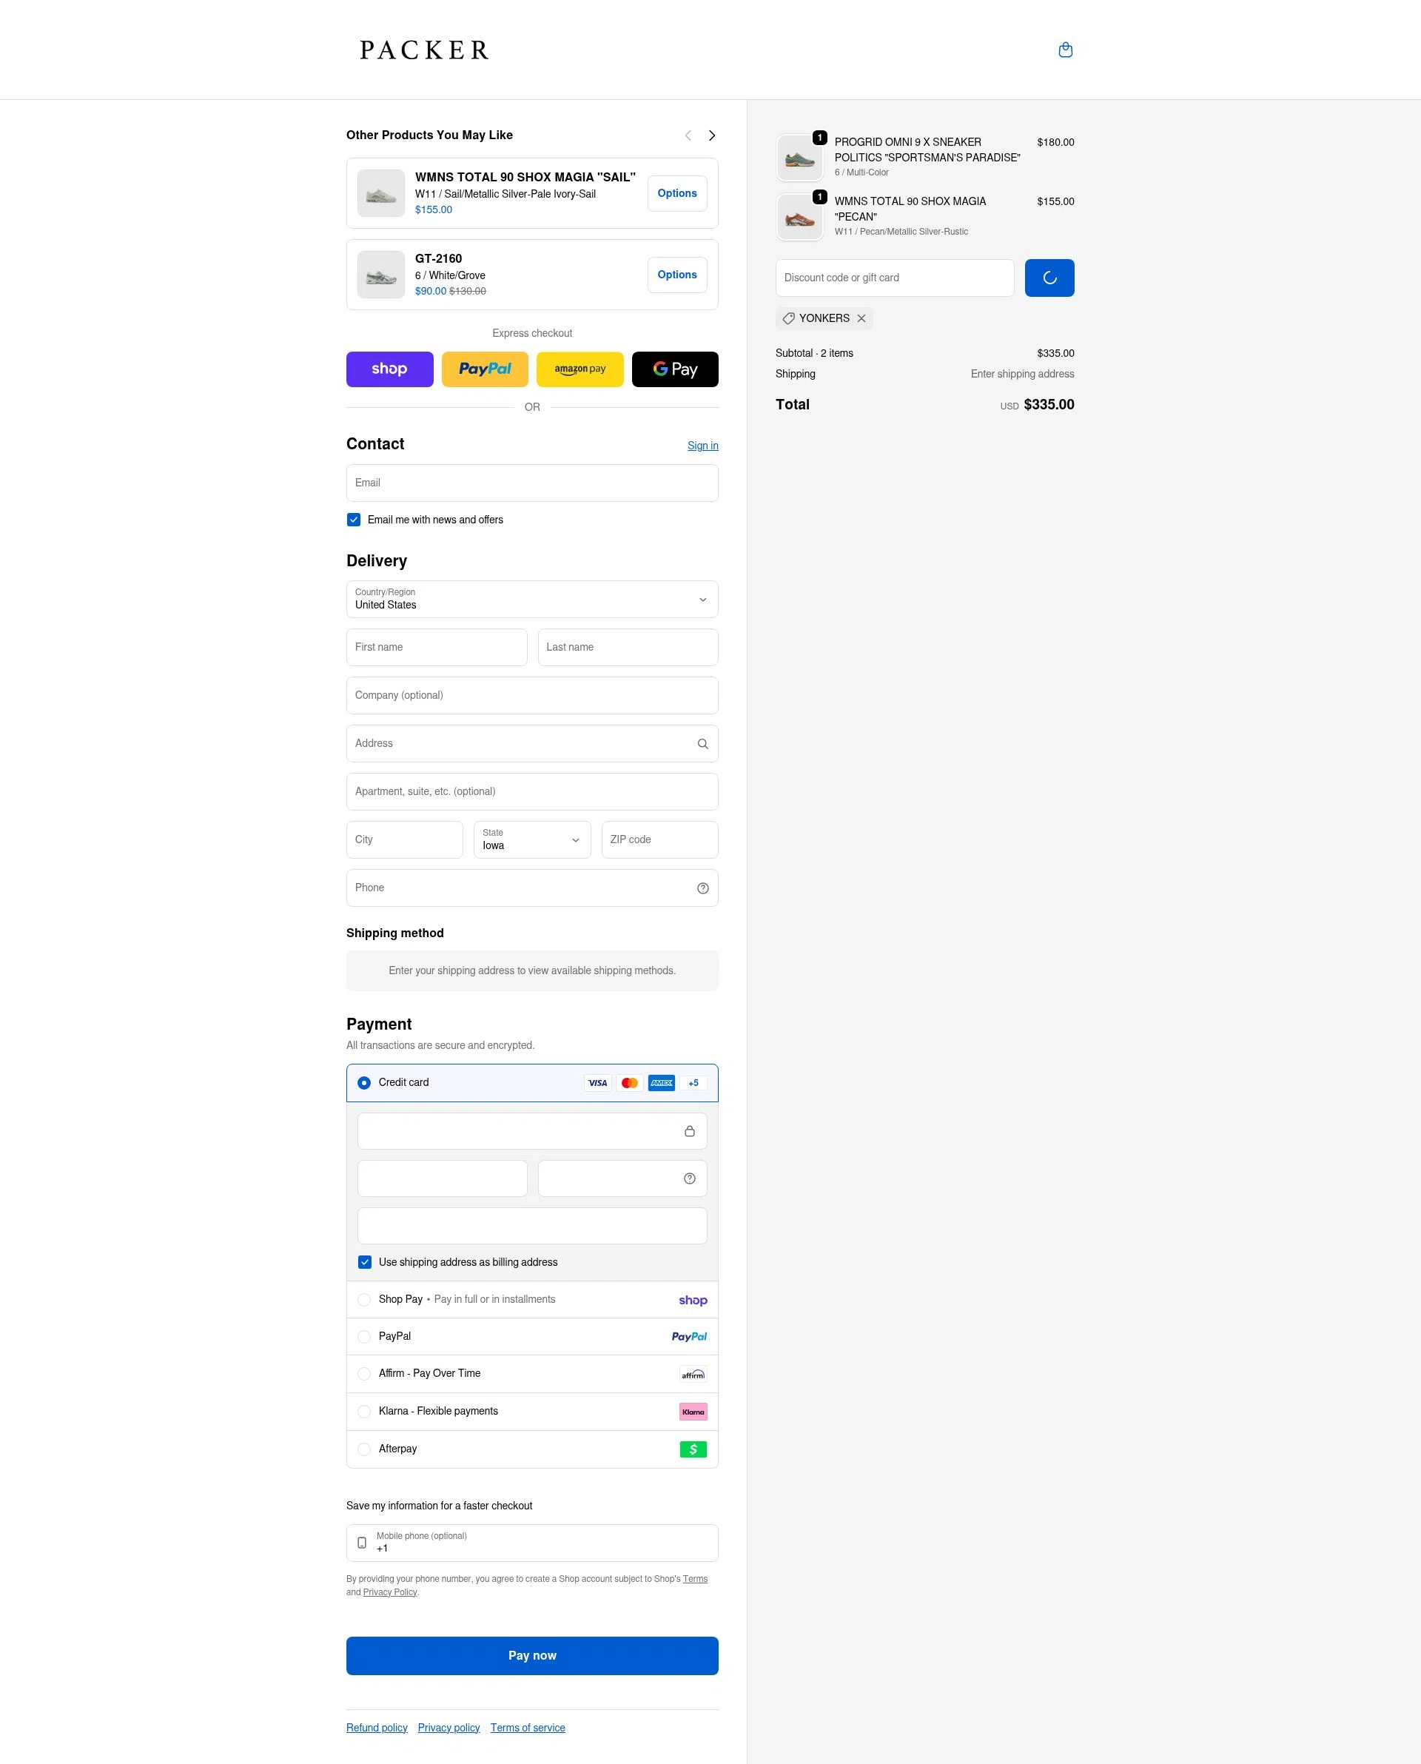Click the Options button for GT-2160

(x=676, y=274)
